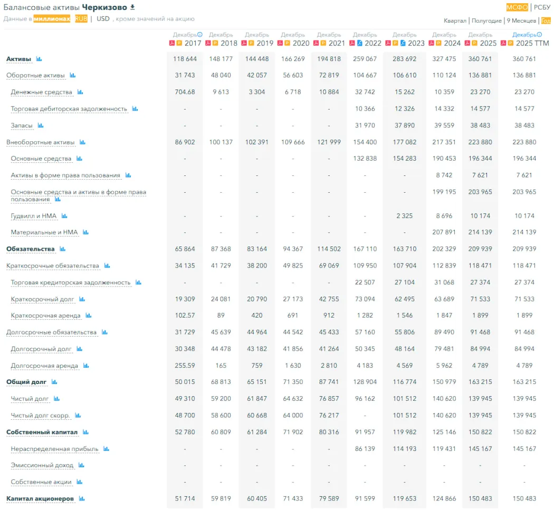Switch period to Квартал
Viewport: 554px width, 512px height.
455,21
